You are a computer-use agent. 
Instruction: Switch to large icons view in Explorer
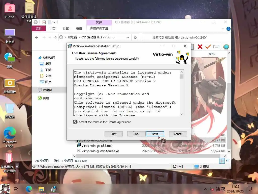tap(228, 161)
